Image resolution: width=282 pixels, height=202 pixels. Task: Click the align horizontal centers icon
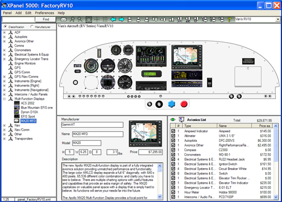click(138, 19)
